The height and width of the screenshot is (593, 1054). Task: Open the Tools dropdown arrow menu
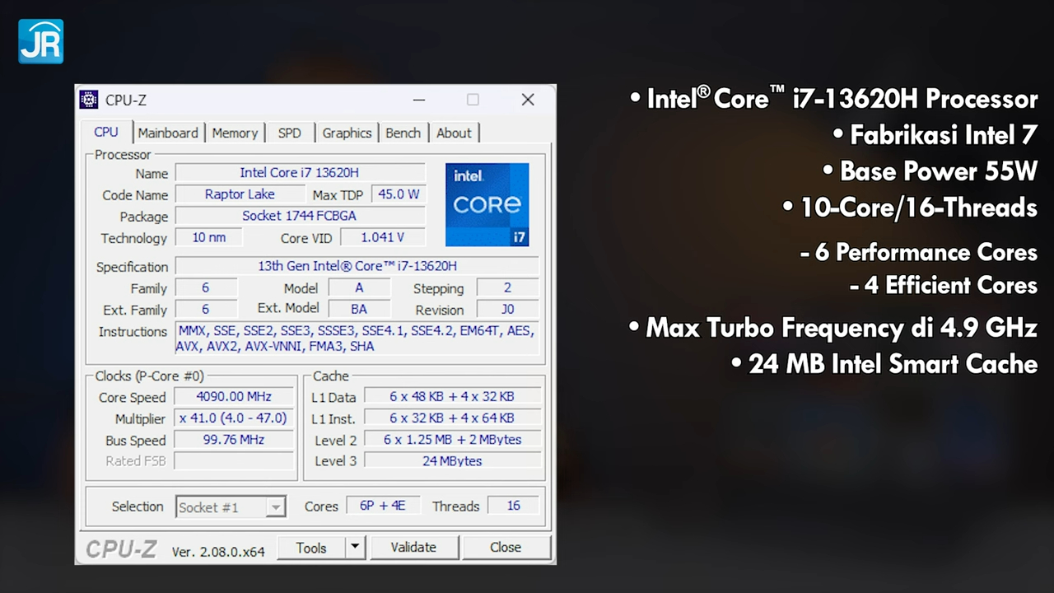point(355,547)
